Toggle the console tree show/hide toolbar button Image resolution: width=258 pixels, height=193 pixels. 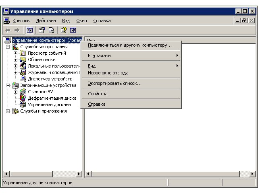(30, 30)
